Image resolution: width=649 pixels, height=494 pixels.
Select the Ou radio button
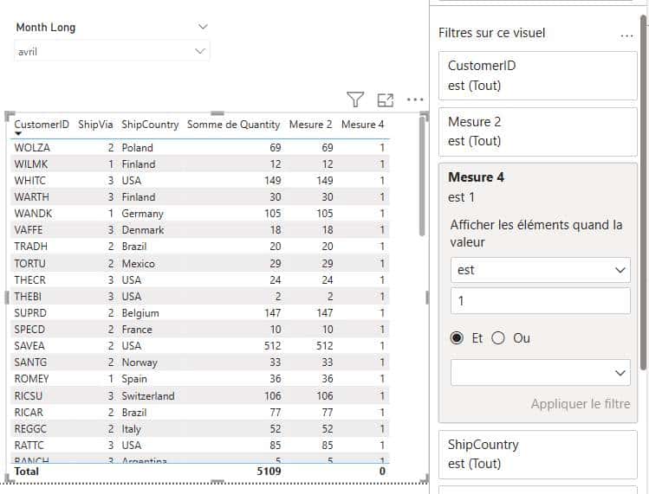pos(498,338)
